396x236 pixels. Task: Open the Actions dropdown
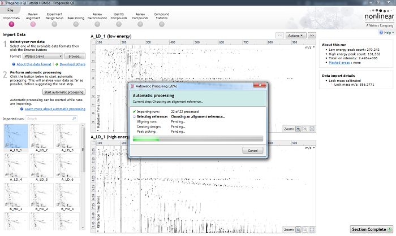pyautogui.click(x=296, y=36)
